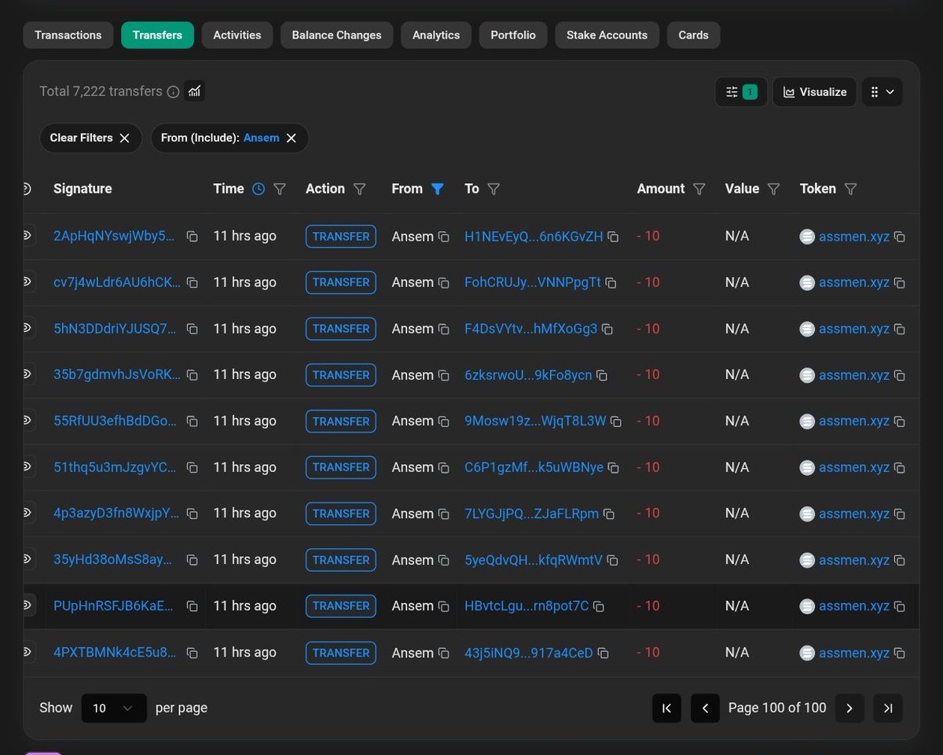Toggle eye icon for row 2ApHqNYswjWby5
The width and height of the screenshot is (943, 755).
click(x=28, y=235)
